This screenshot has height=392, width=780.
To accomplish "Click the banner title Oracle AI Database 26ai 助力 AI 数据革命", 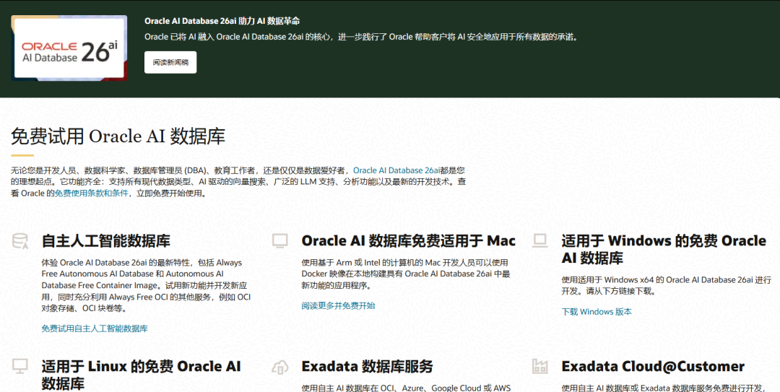I will [x=222, y=21].
